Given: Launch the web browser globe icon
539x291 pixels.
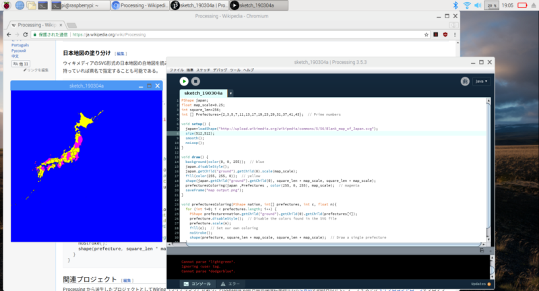Looking at the screenshot, I should [20, 5].
